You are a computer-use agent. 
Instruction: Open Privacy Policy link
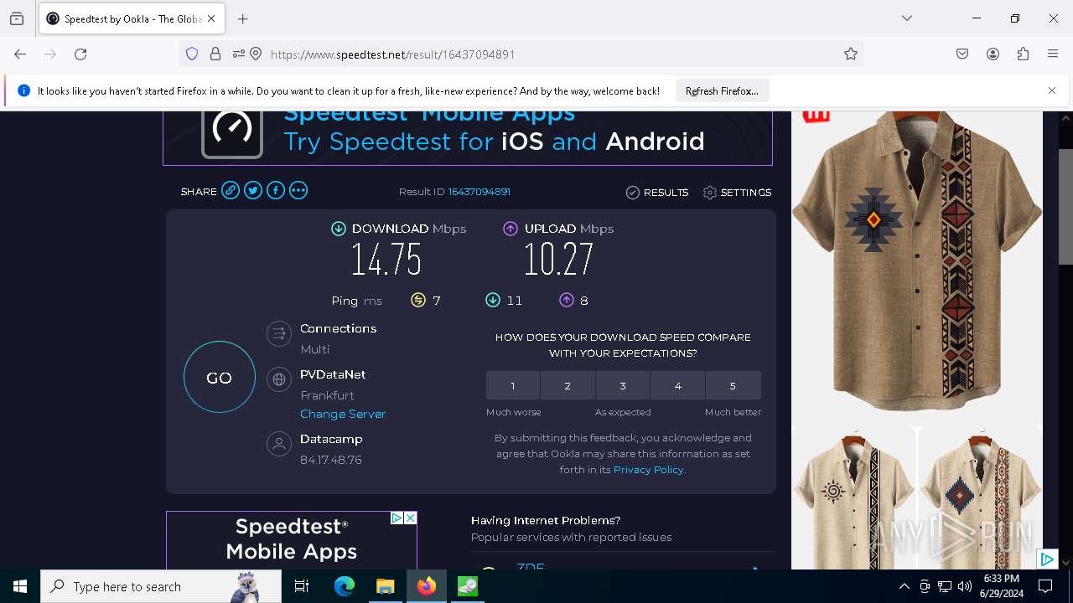649,470
